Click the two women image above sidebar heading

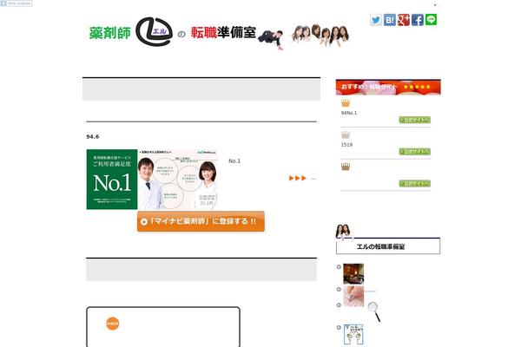(x=344, y=232)
